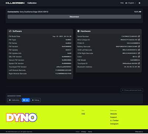This screenshot has width=148, height=134.
Task: Disconnect the DualSense Edge controller
Action: pyautogui.click(x=74, y=17)
